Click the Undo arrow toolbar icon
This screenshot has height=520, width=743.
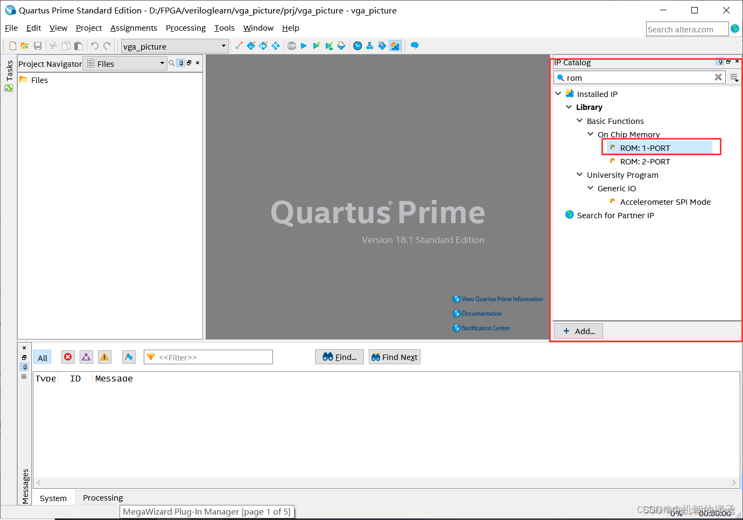pos(95,46)
